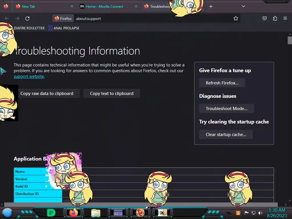292x219 pixels.
Task: Click the Firefox identity box in address bar
Action: 63,19
